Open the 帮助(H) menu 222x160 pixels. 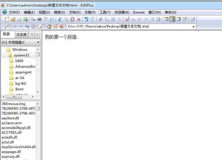click(171, 12)
